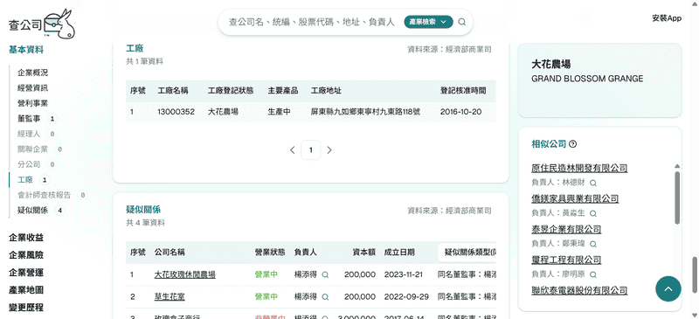The width and height of the screenshot is (699, 319).
Task: Open 變更歷程 section
Action: pos(26,308)
